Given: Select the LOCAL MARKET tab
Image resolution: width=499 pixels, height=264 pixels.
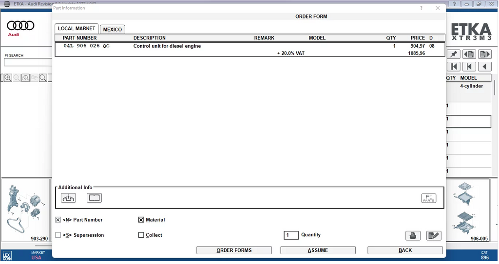Looking at the screenshot, I should tap(77, 28).
